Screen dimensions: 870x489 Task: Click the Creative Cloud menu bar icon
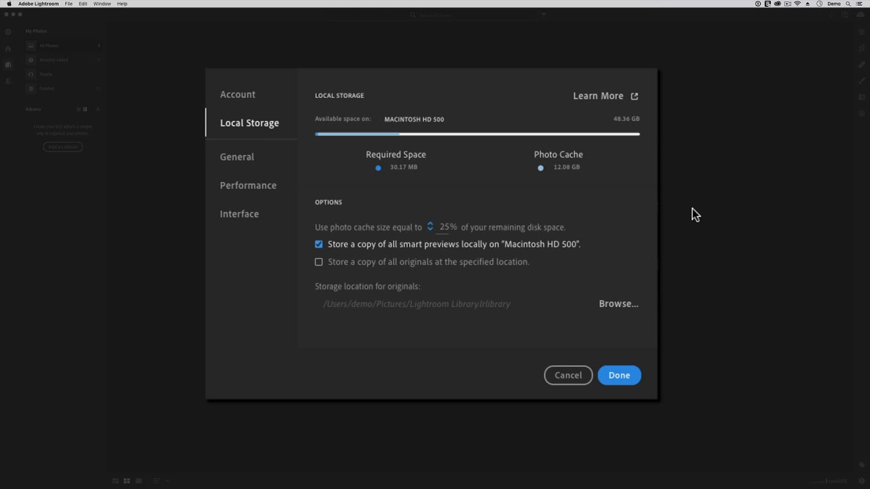778,4
